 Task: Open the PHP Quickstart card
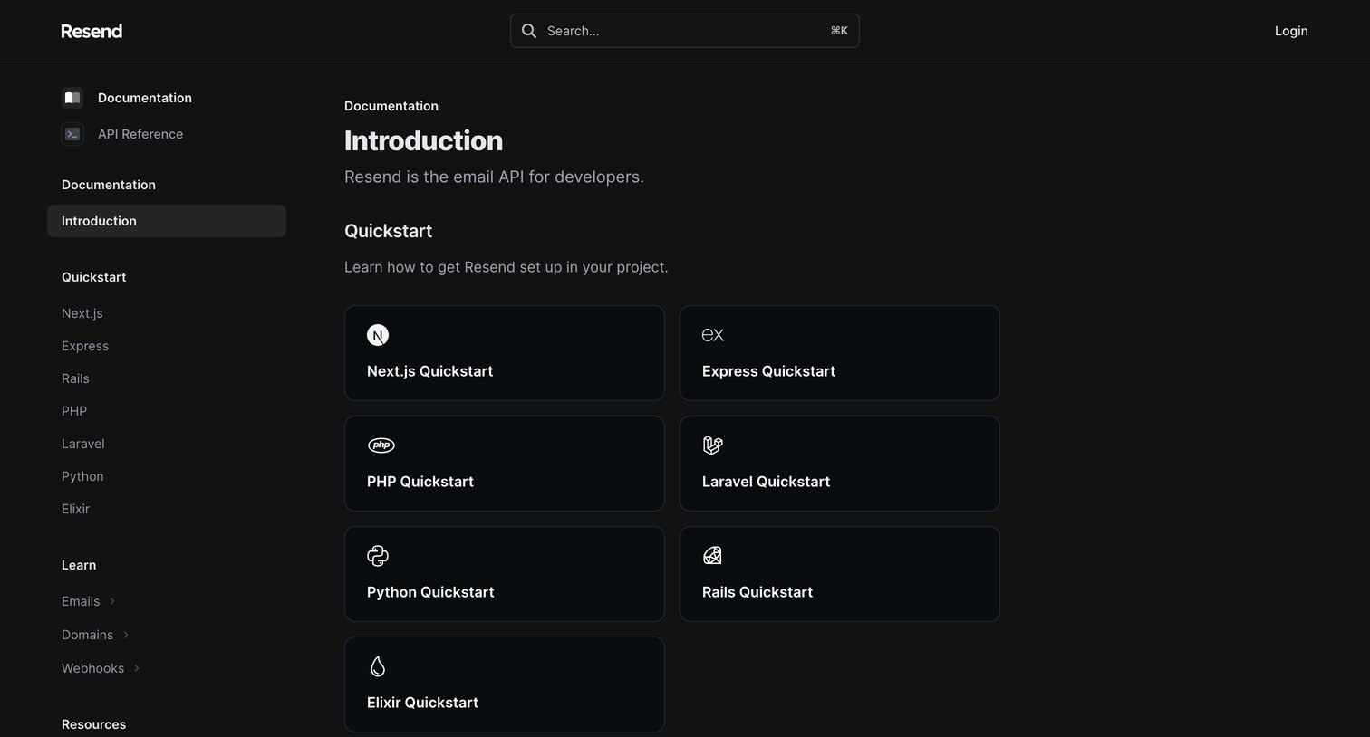505,464
